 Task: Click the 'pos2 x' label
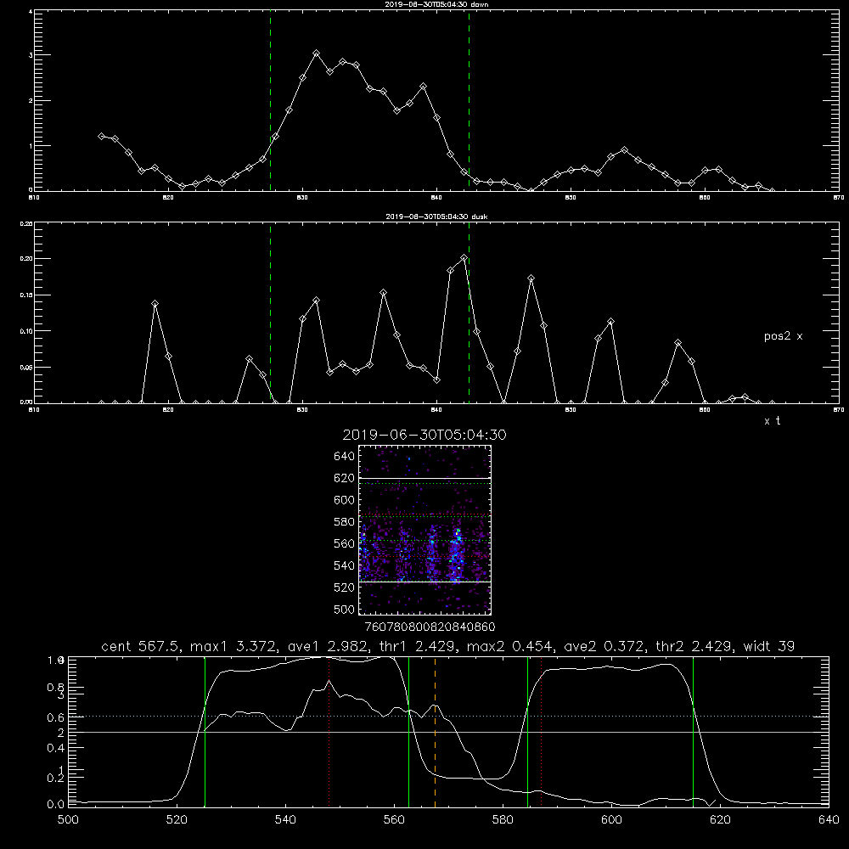[x=783, y=336]
